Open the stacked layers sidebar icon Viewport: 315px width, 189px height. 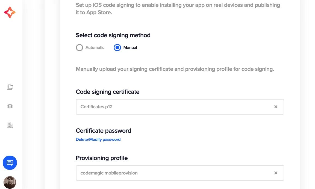(10, 106)
